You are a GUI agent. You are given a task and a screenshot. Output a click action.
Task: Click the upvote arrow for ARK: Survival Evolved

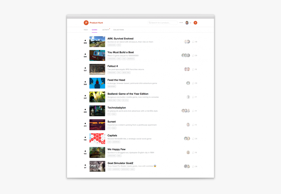click(x=85, y=41)
